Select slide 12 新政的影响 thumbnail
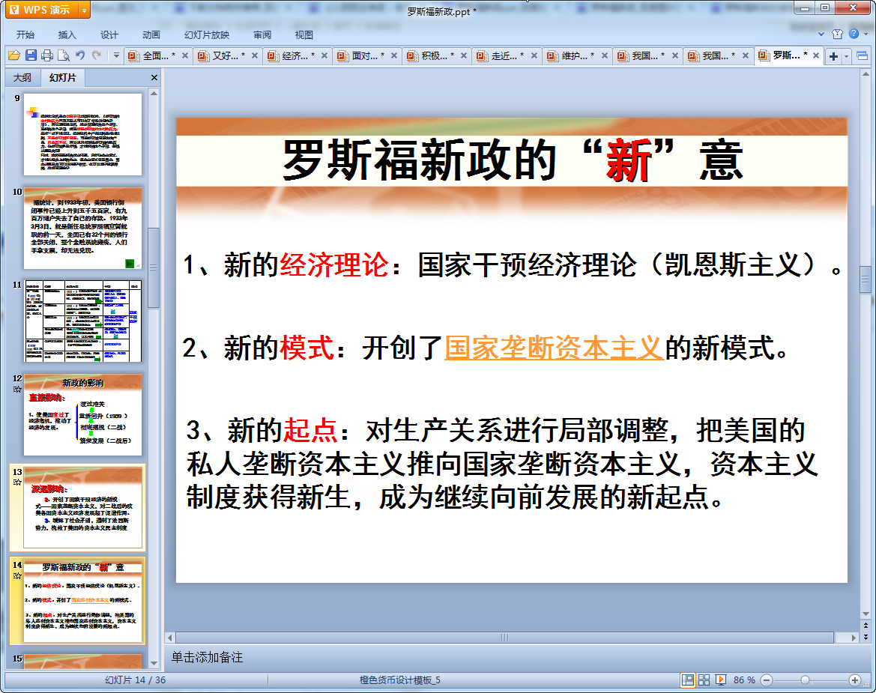 coord(82,414)
